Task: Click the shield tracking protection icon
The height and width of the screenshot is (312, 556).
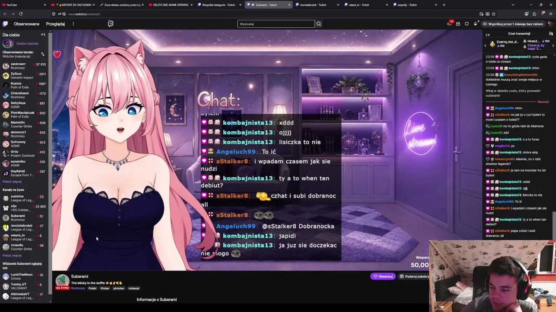Action: (x=53, y=14)
